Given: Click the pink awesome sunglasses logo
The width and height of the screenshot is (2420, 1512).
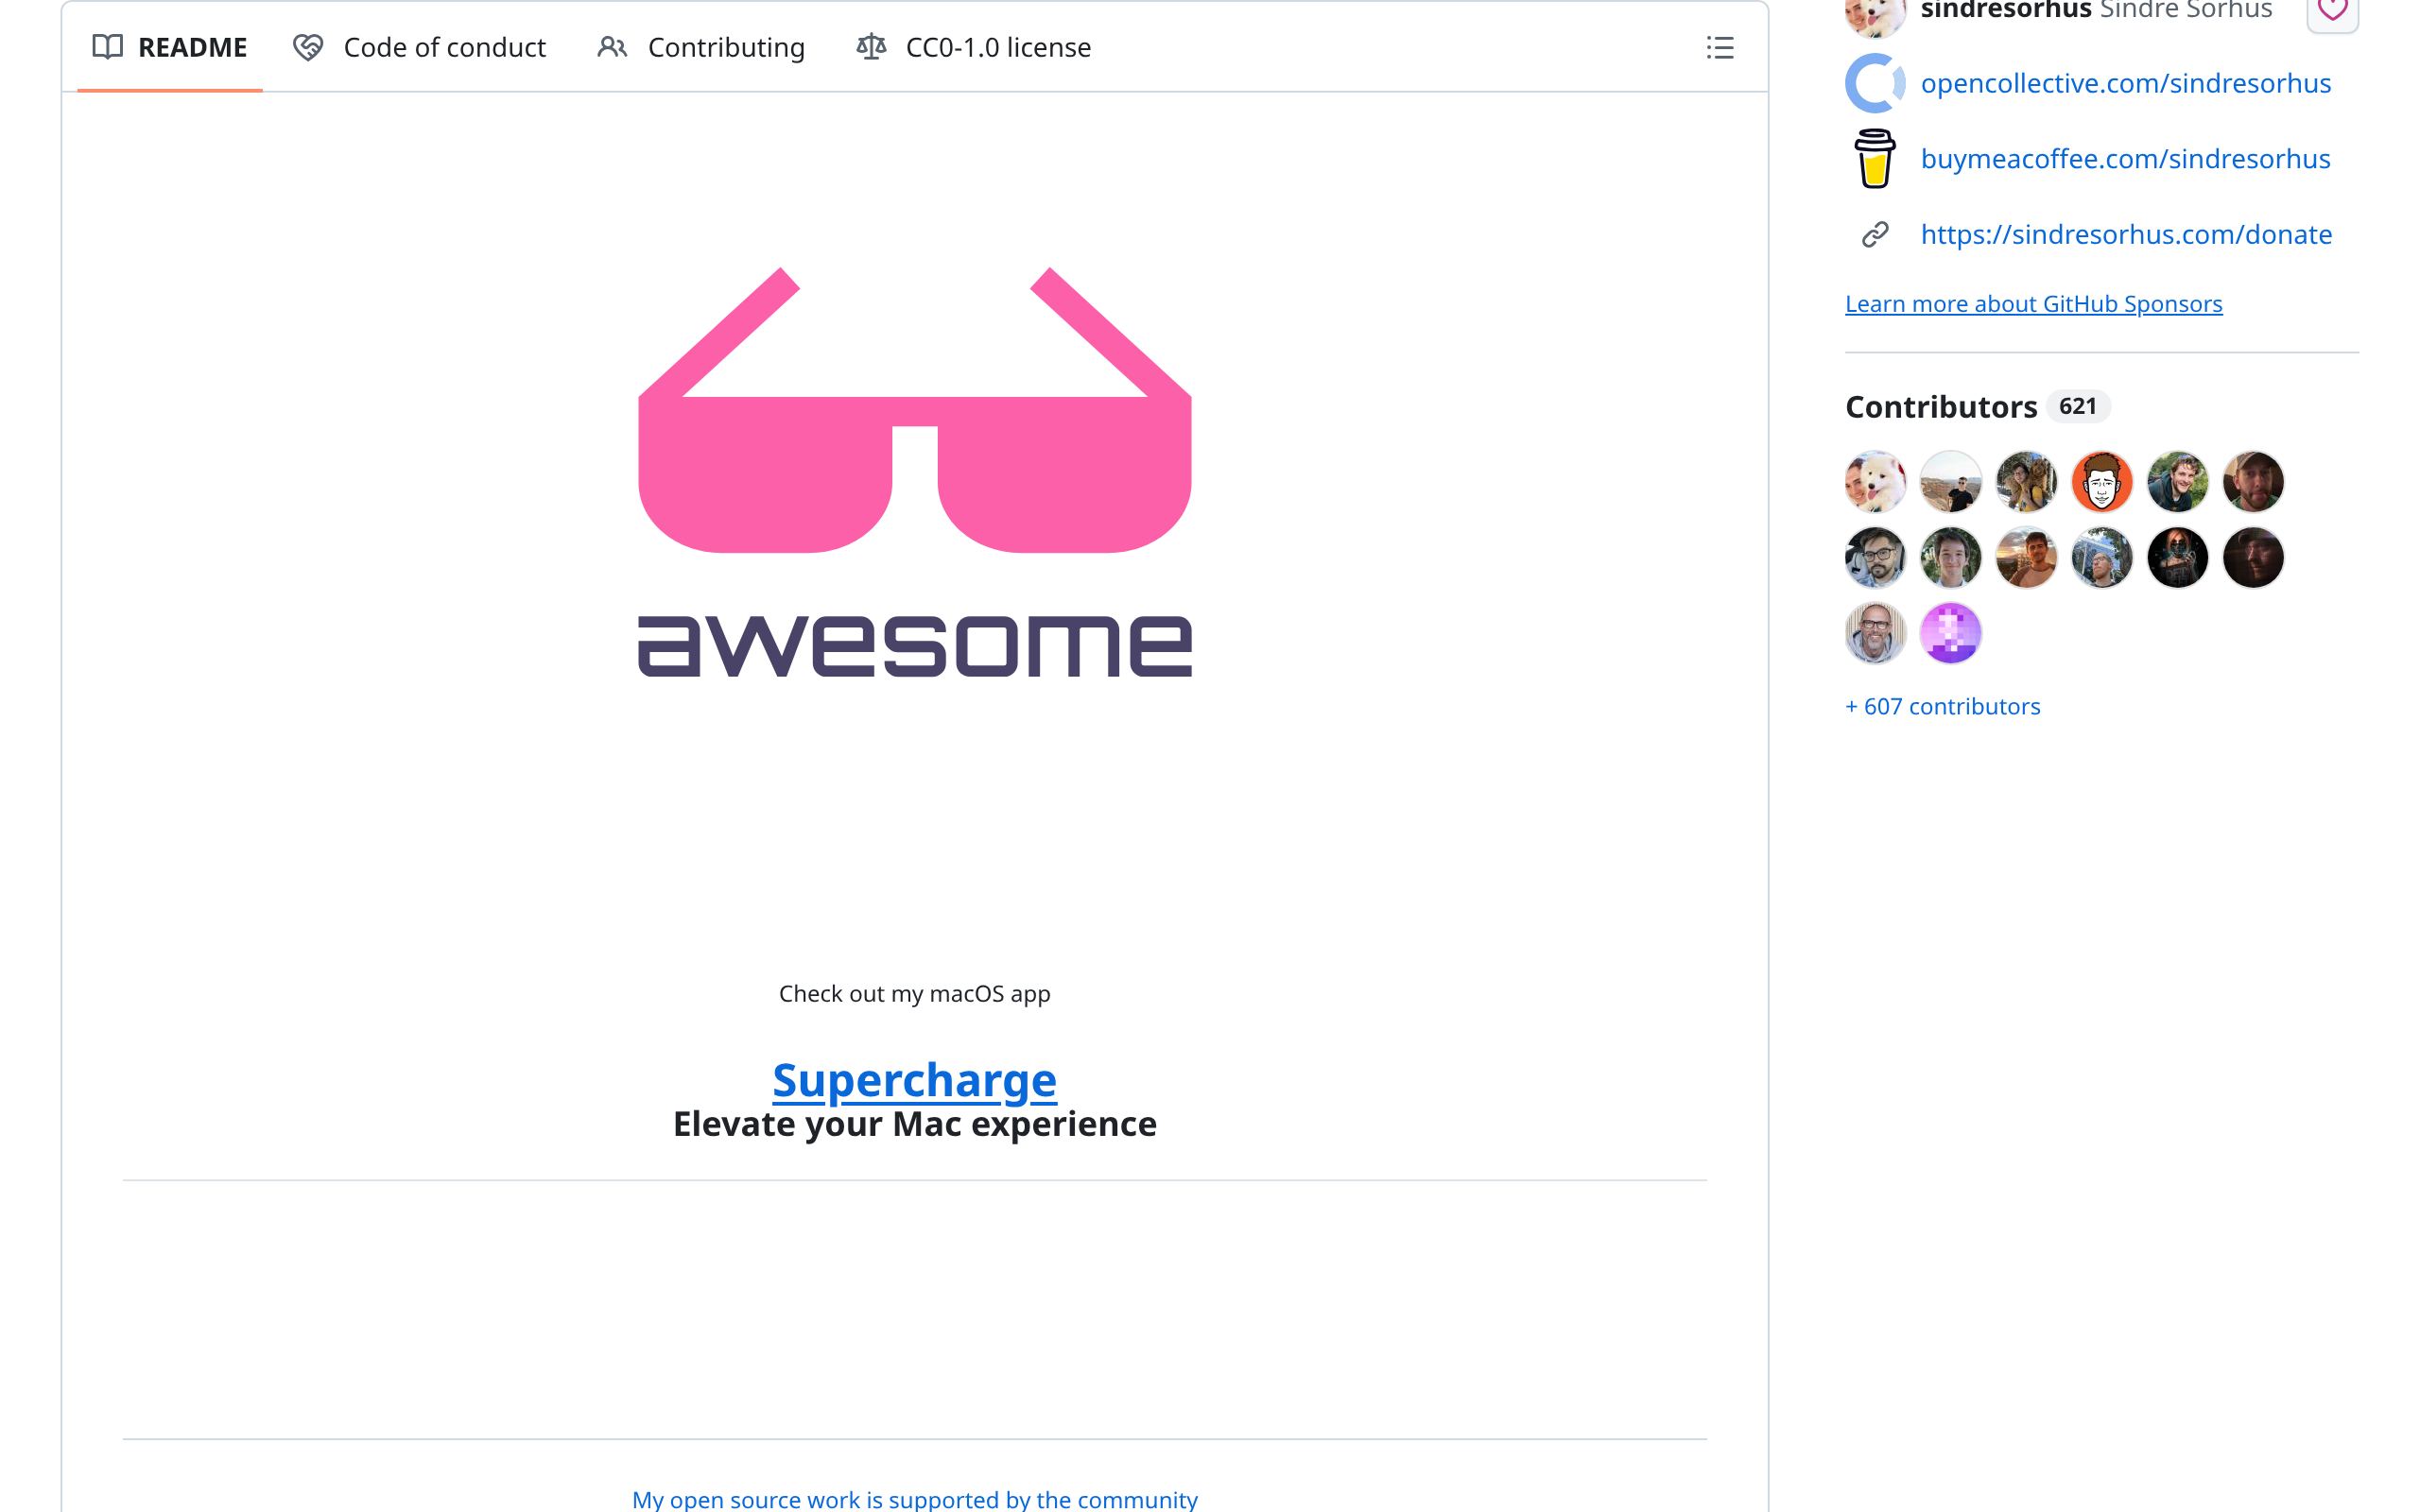Looking at the screenshot, I should click(x=914, y=472).
